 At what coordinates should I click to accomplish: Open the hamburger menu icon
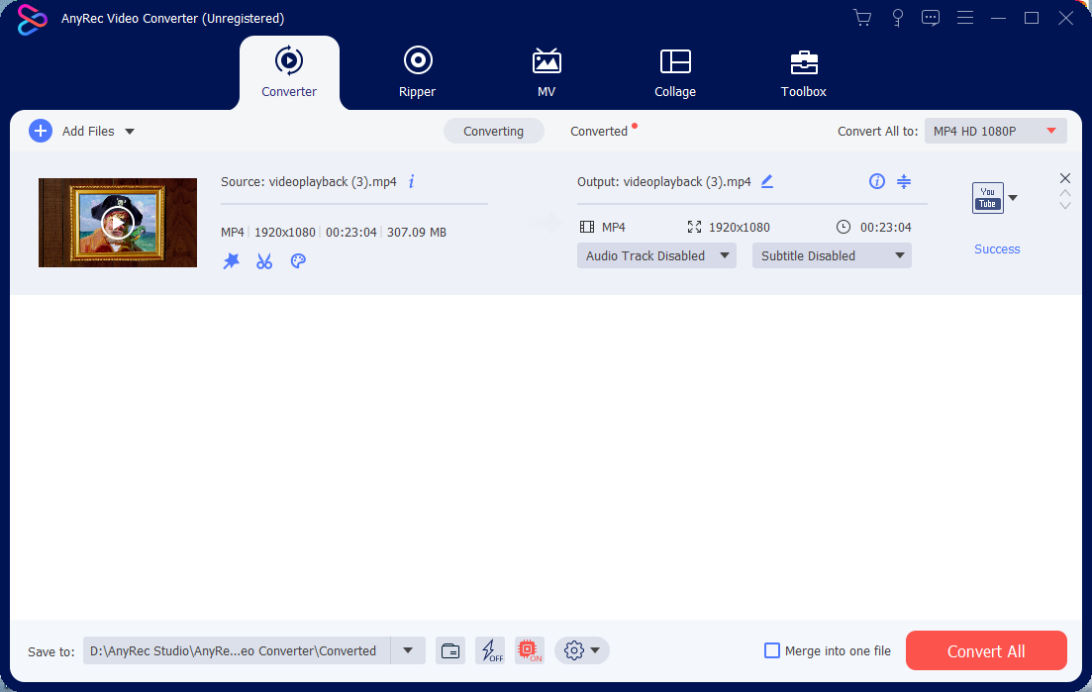pos(964,18)
